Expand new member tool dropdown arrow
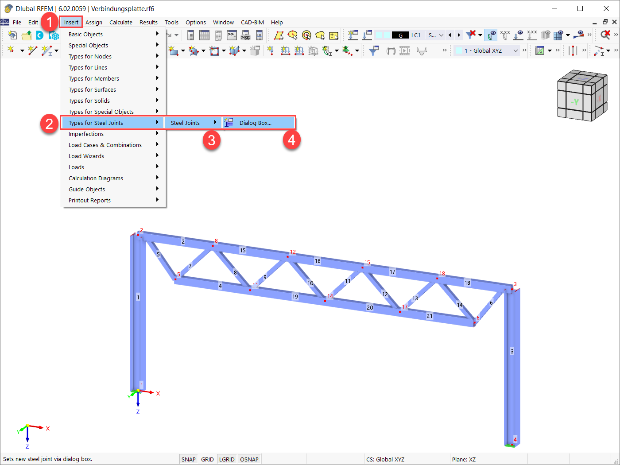 pos(56,50)
